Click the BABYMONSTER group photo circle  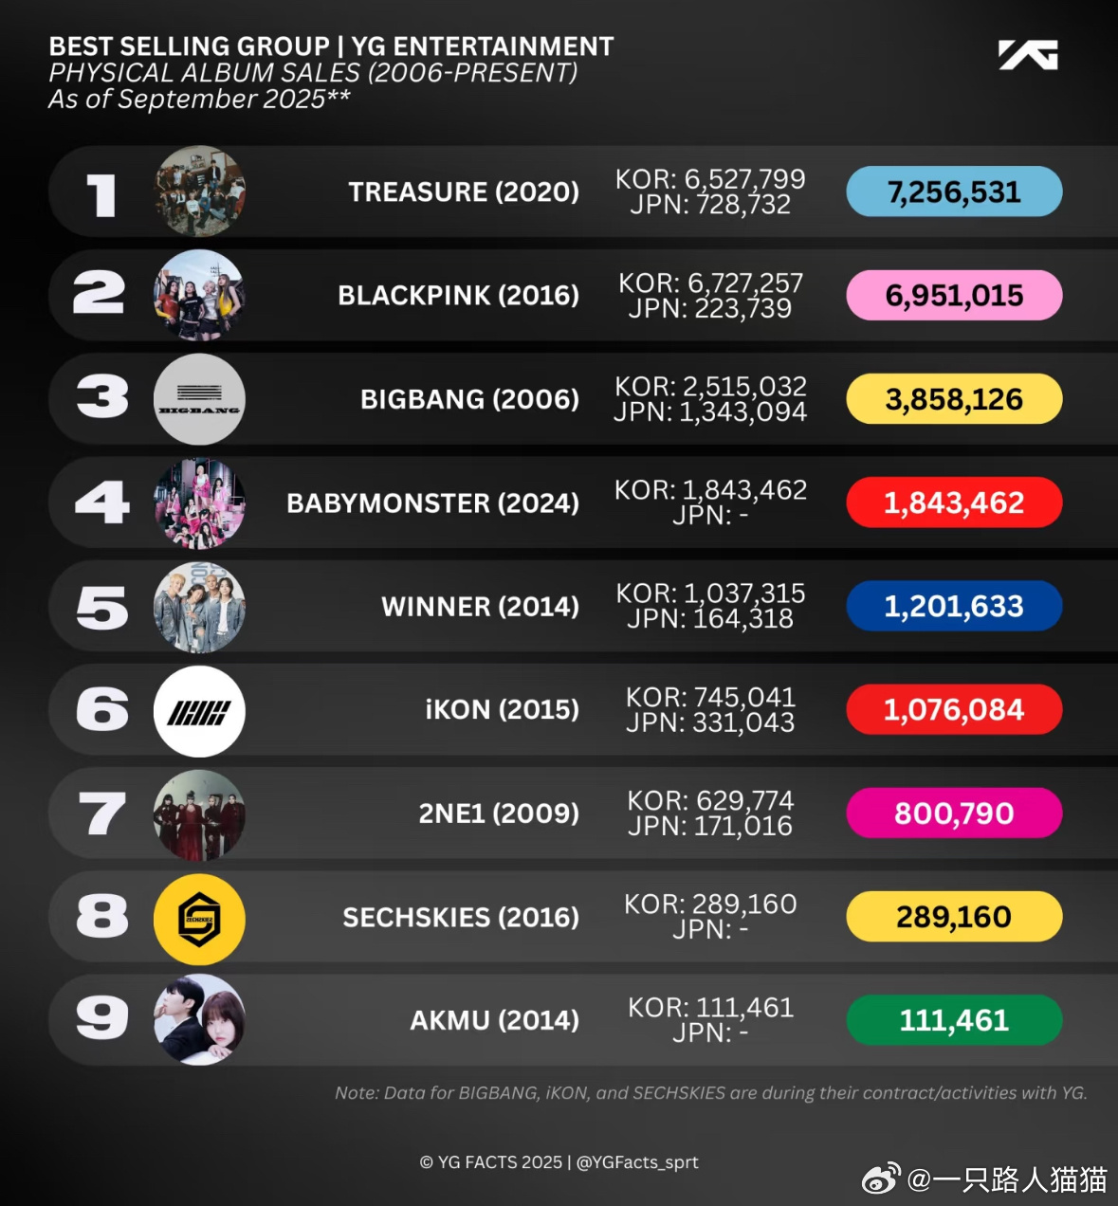(199, 502)
